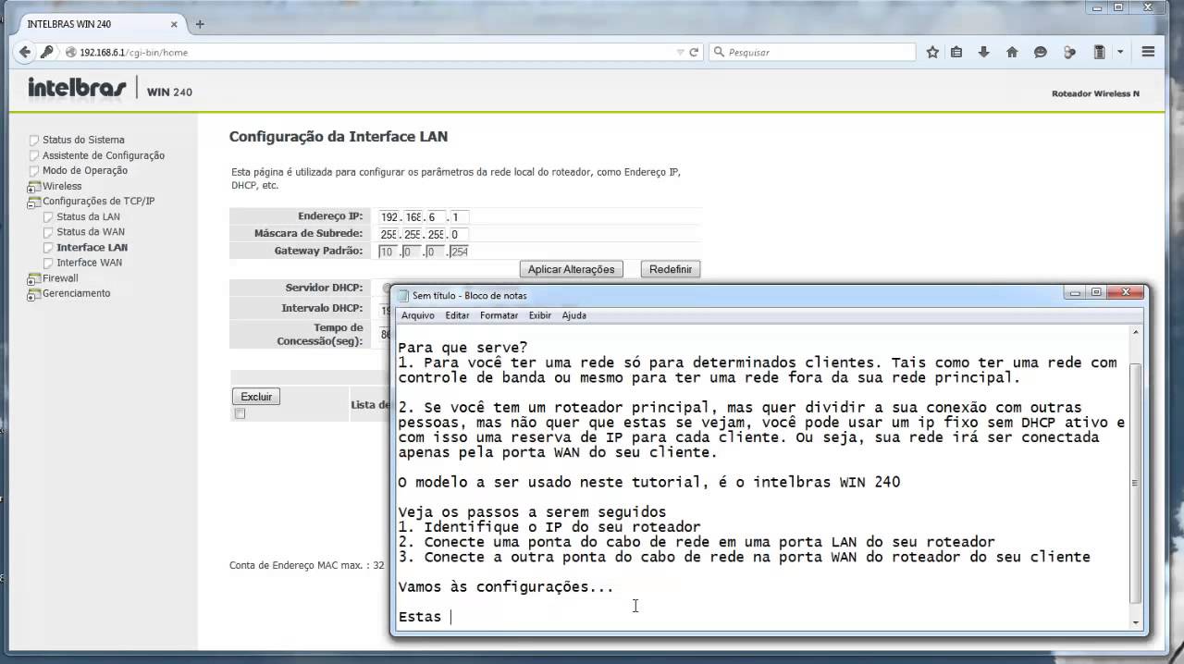Go to the Firefox home page icon

point(1012,53)
